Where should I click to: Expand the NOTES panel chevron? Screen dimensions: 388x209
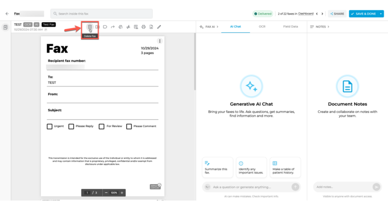tap(328, 26)
